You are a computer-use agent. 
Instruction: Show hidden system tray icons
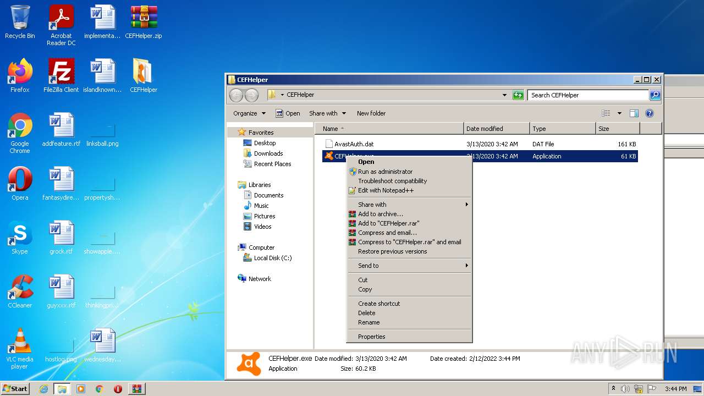coord(613,389)
